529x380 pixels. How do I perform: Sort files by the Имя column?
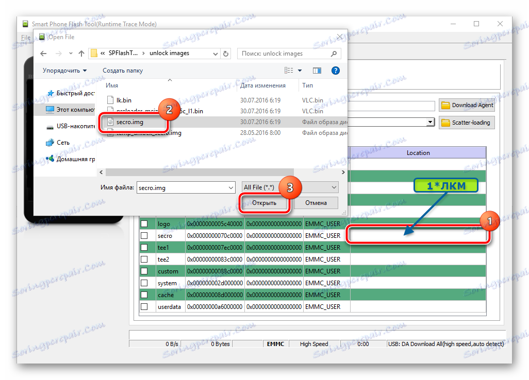(x=112, y=85)
